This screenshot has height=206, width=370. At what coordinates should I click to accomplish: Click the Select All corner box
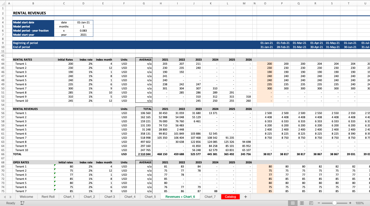3,3
